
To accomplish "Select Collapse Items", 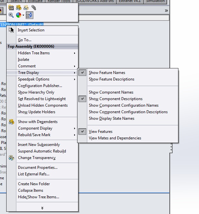I will coord(42,190).
